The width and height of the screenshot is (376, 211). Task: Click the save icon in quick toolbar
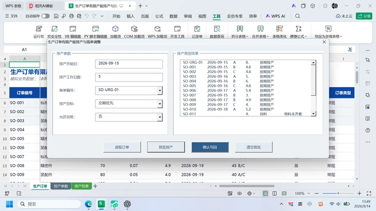pyautogui.click(x=56, y=16)
